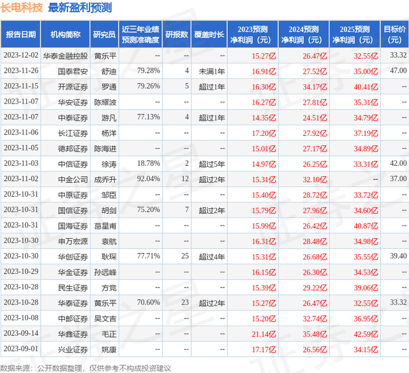
Task: Click the 2023预测净利润 column header
Action: tap(252, 35)
